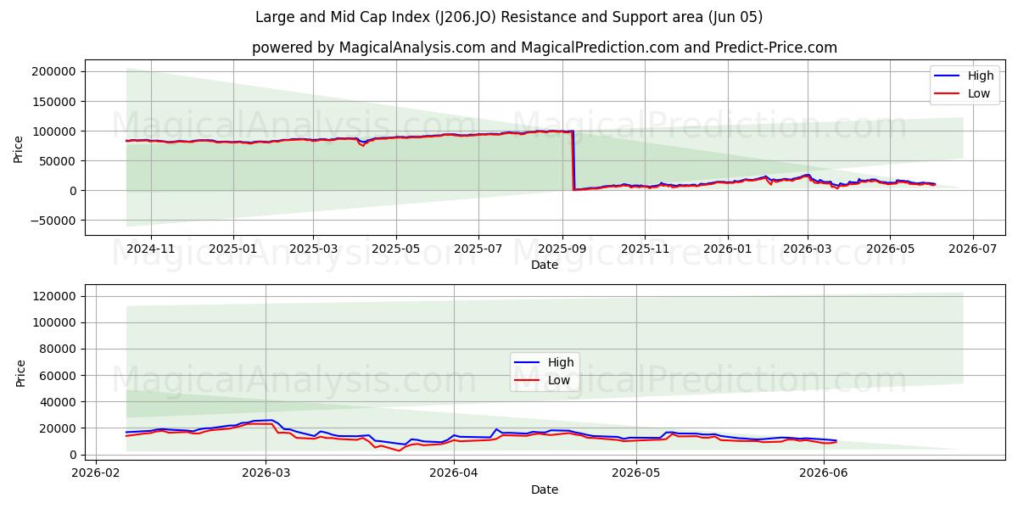
Task: Click the top chart x-axis label '2026-05'
Action: click(889, 249)
